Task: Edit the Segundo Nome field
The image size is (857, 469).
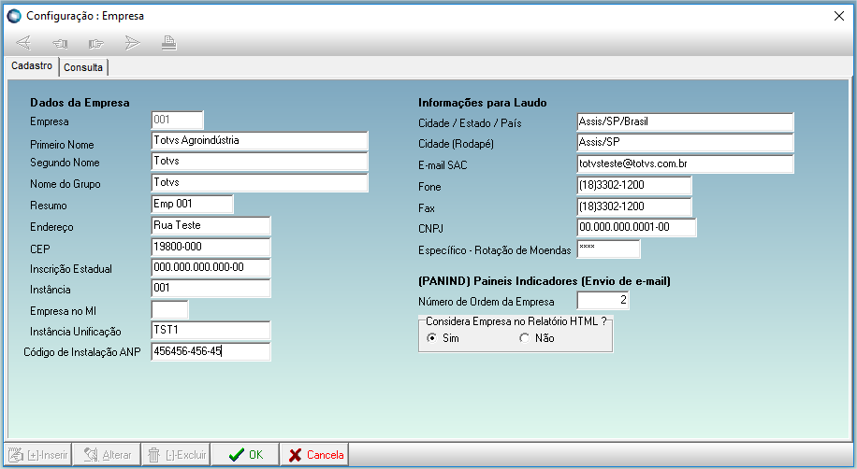Action: click(x=259, y=162)
